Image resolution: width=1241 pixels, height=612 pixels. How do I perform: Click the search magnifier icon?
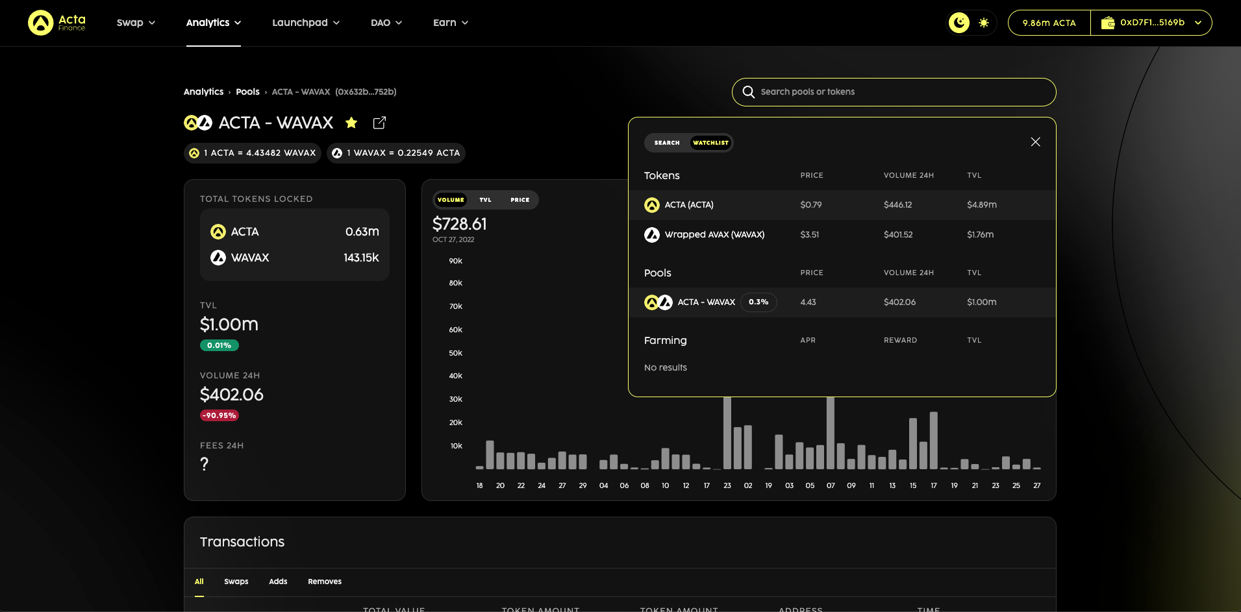click(x=749, y=92)
